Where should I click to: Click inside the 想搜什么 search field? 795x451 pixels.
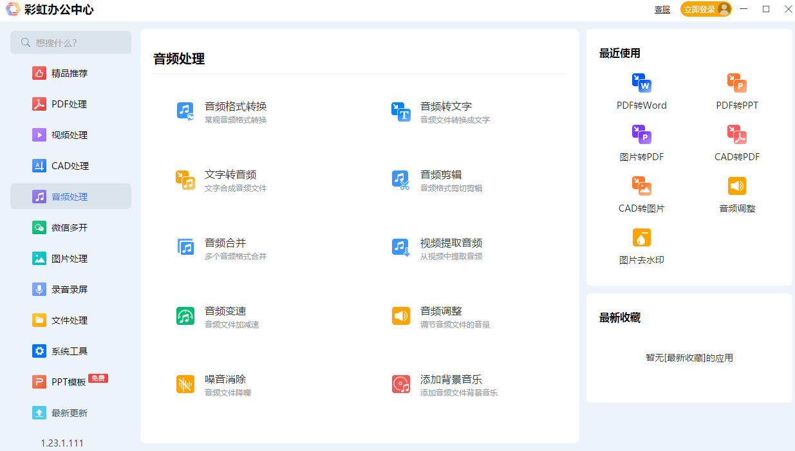pos(71,42)
